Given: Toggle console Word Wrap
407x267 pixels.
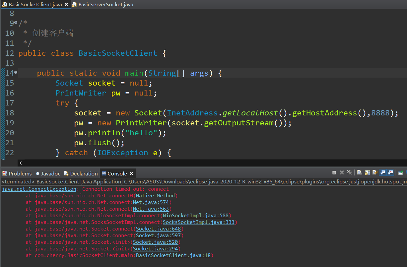Looking at the screenshot, I should tap(375, 172).
